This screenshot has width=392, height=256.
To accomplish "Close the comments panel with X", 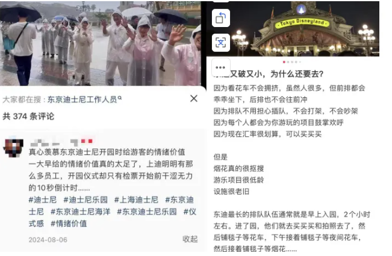I will 194,99.
